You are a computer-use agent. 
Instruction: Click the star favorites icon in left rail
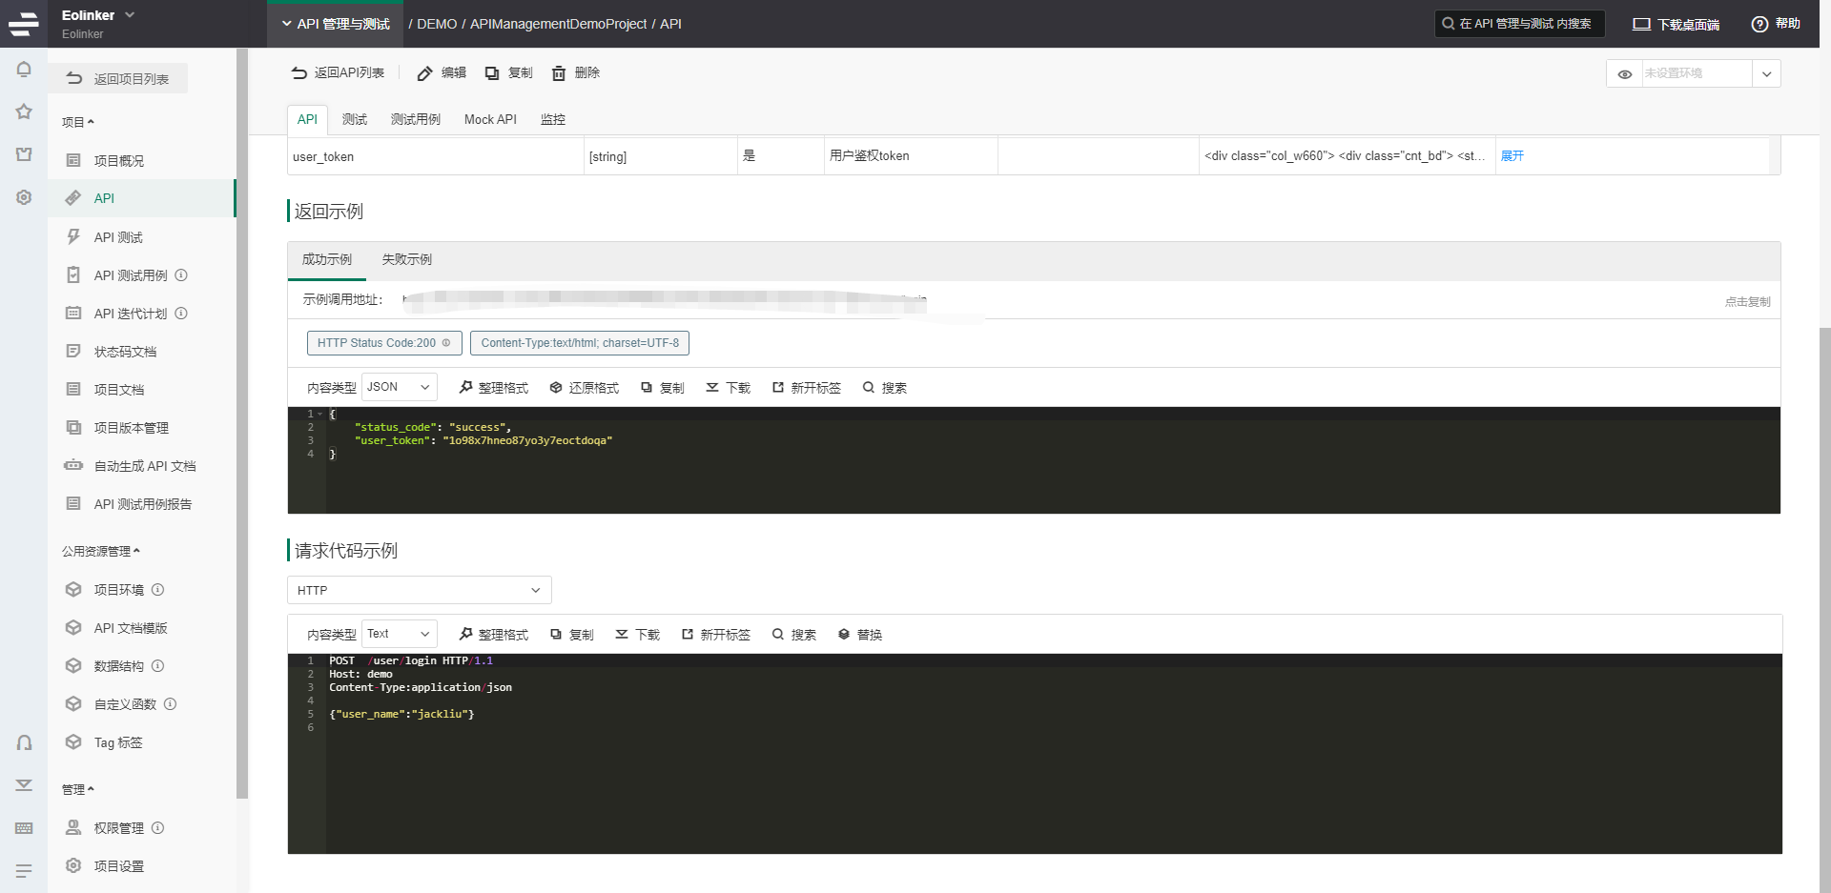(x=24, y=112)
